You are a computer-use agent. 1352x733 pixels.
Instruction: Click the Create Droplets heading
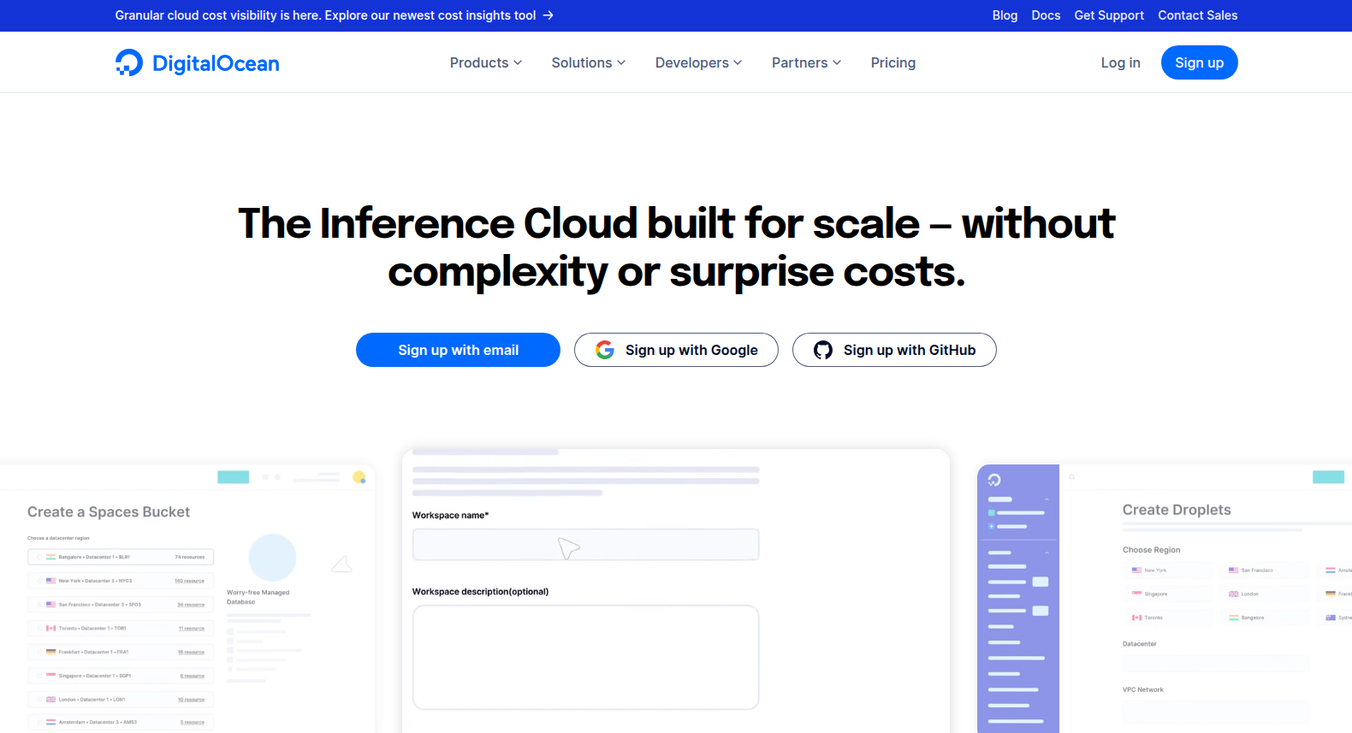1177,510
